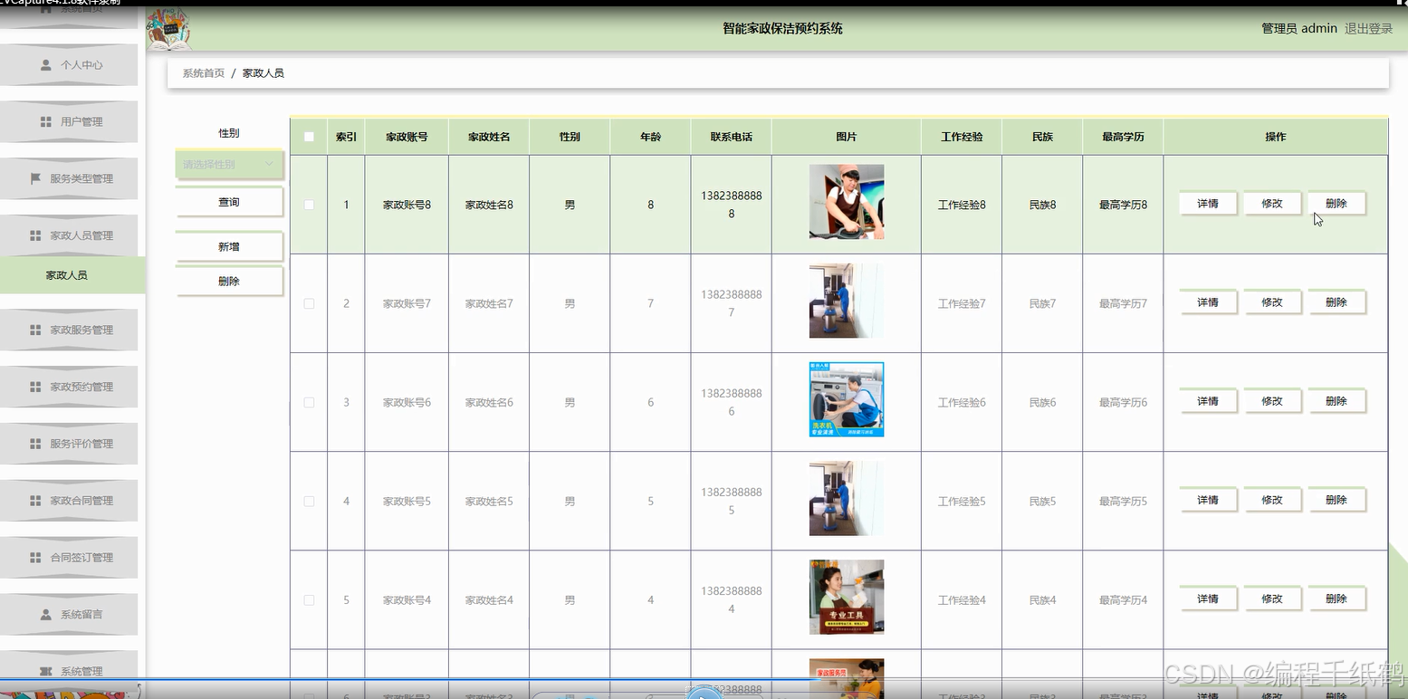The image size is (1408, 699).
Task: Click the photo thumbnail in row 家政账号5
Action: 847,498
